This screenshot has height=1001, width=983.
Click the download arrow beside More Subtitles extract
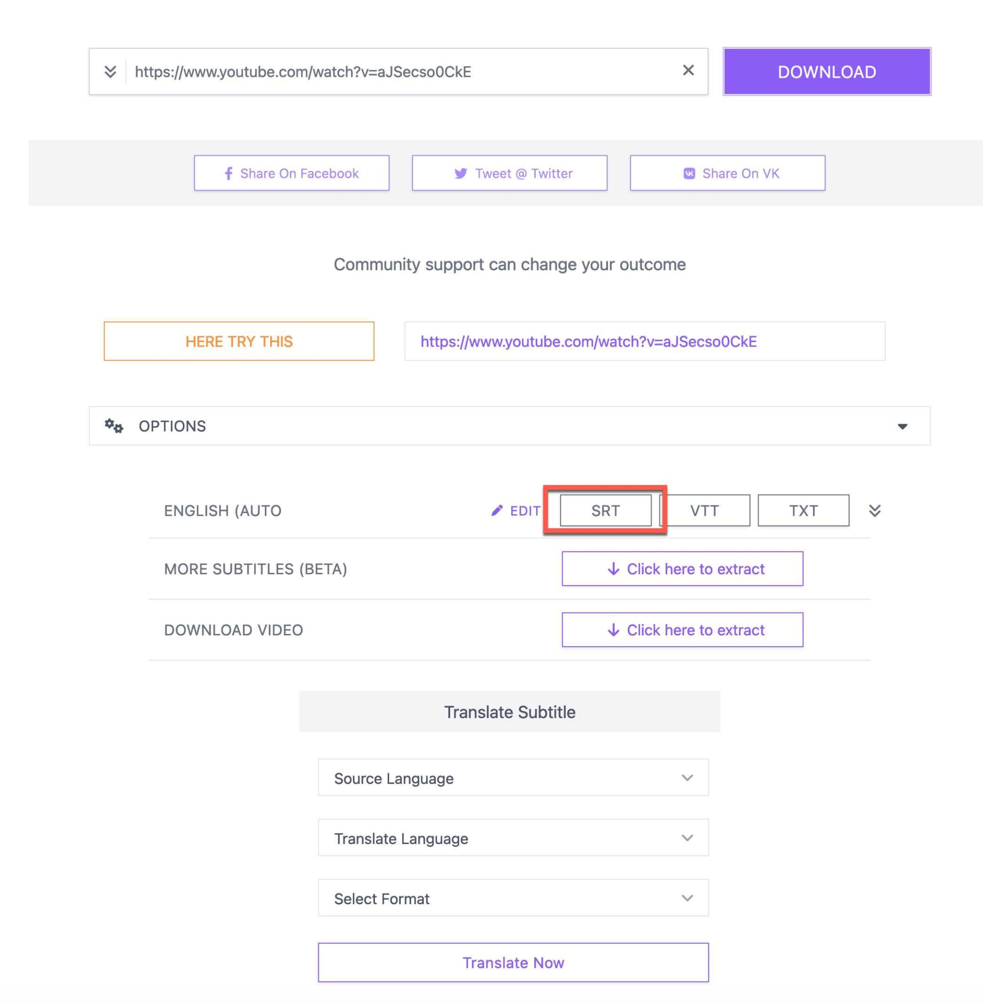613,569
